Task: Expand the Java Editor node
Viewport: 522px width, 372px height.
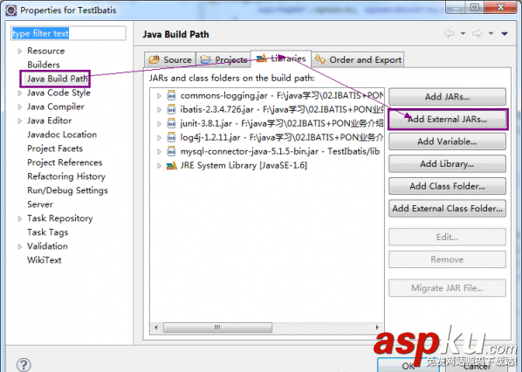Action: [x=20, y=121]
